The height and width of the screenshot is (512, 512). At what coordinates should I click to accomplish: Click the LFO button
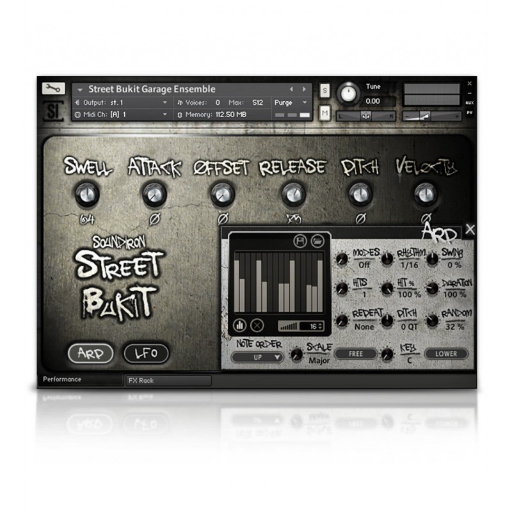point(146,352)
